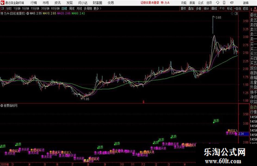Switch to the 60分钟 period tab
257x166 pixels.
click(x=55, y=8)
